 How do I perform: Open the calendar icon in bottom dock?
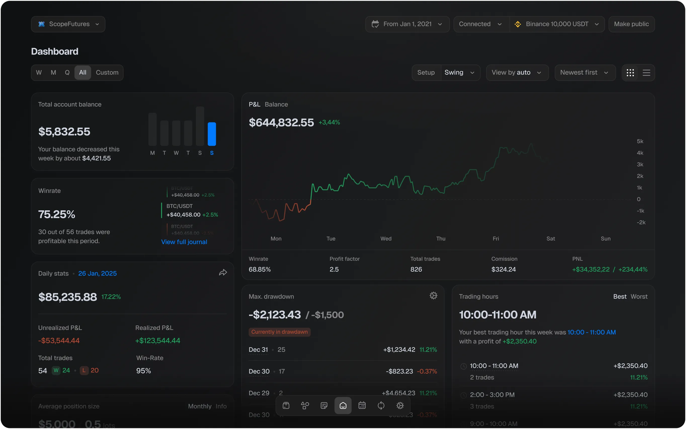[362, 405]
